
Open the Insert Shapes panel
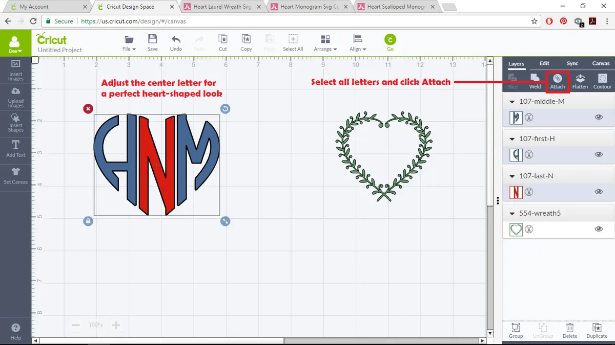[15, 123]
